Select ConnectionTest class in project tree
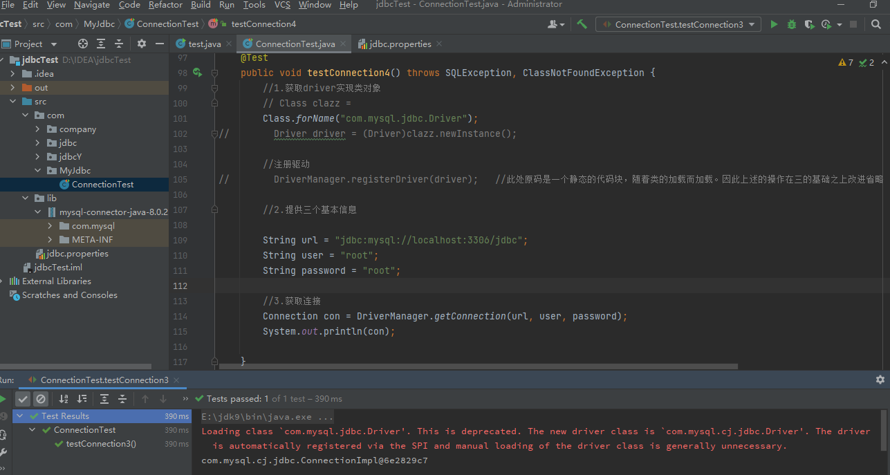This screenshot has width=890, height=475. [102, 185]
